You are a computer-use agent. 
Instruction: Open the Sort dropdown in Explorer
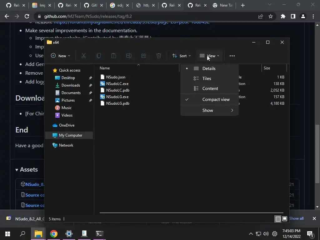[182, 56]
